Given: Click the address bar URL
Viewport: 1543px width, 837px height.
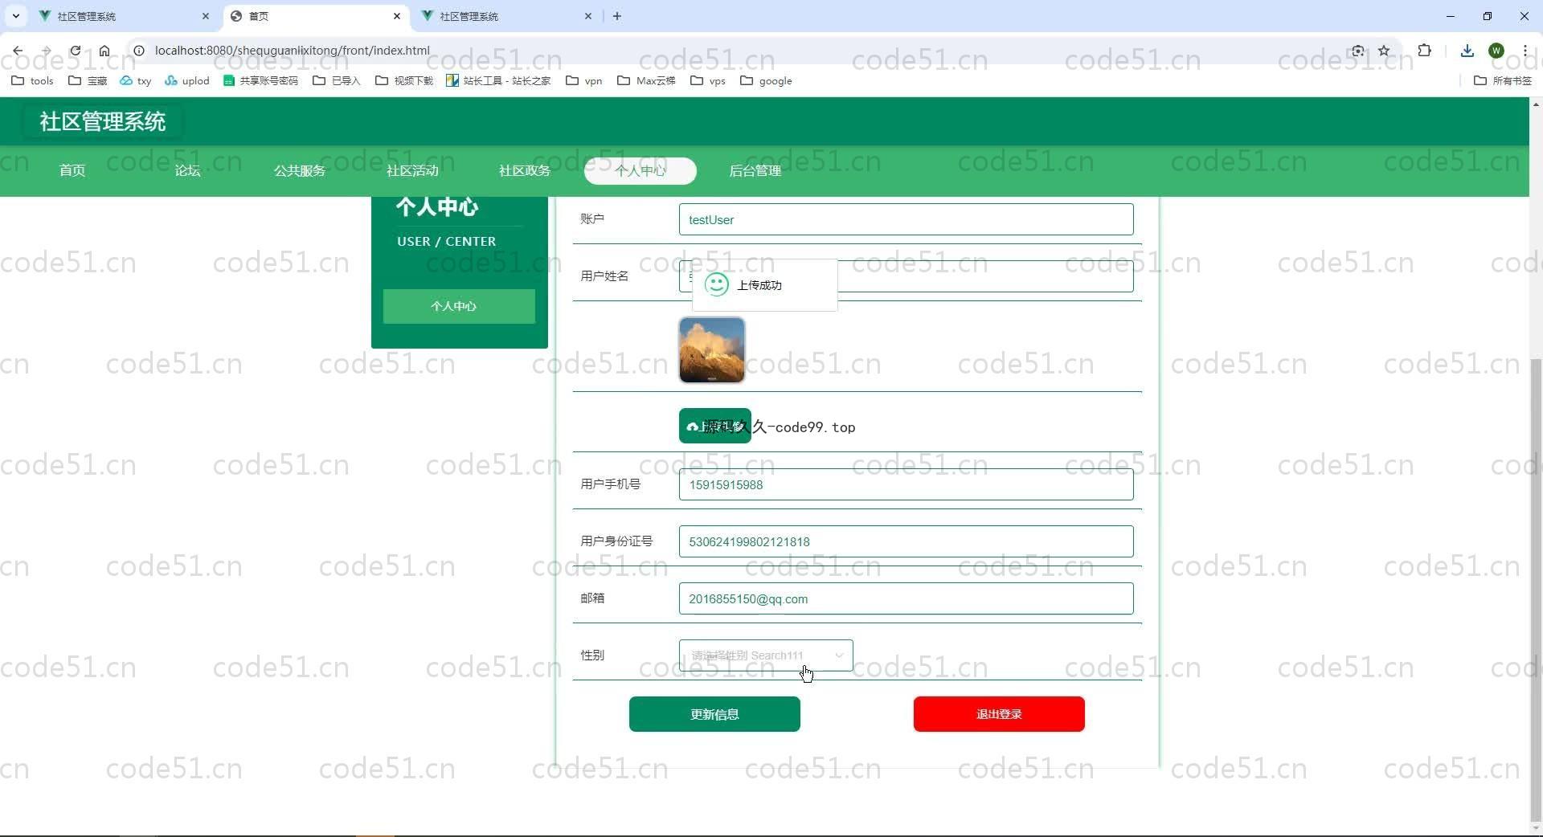Looking at the screenshot, I should (293, 51).
